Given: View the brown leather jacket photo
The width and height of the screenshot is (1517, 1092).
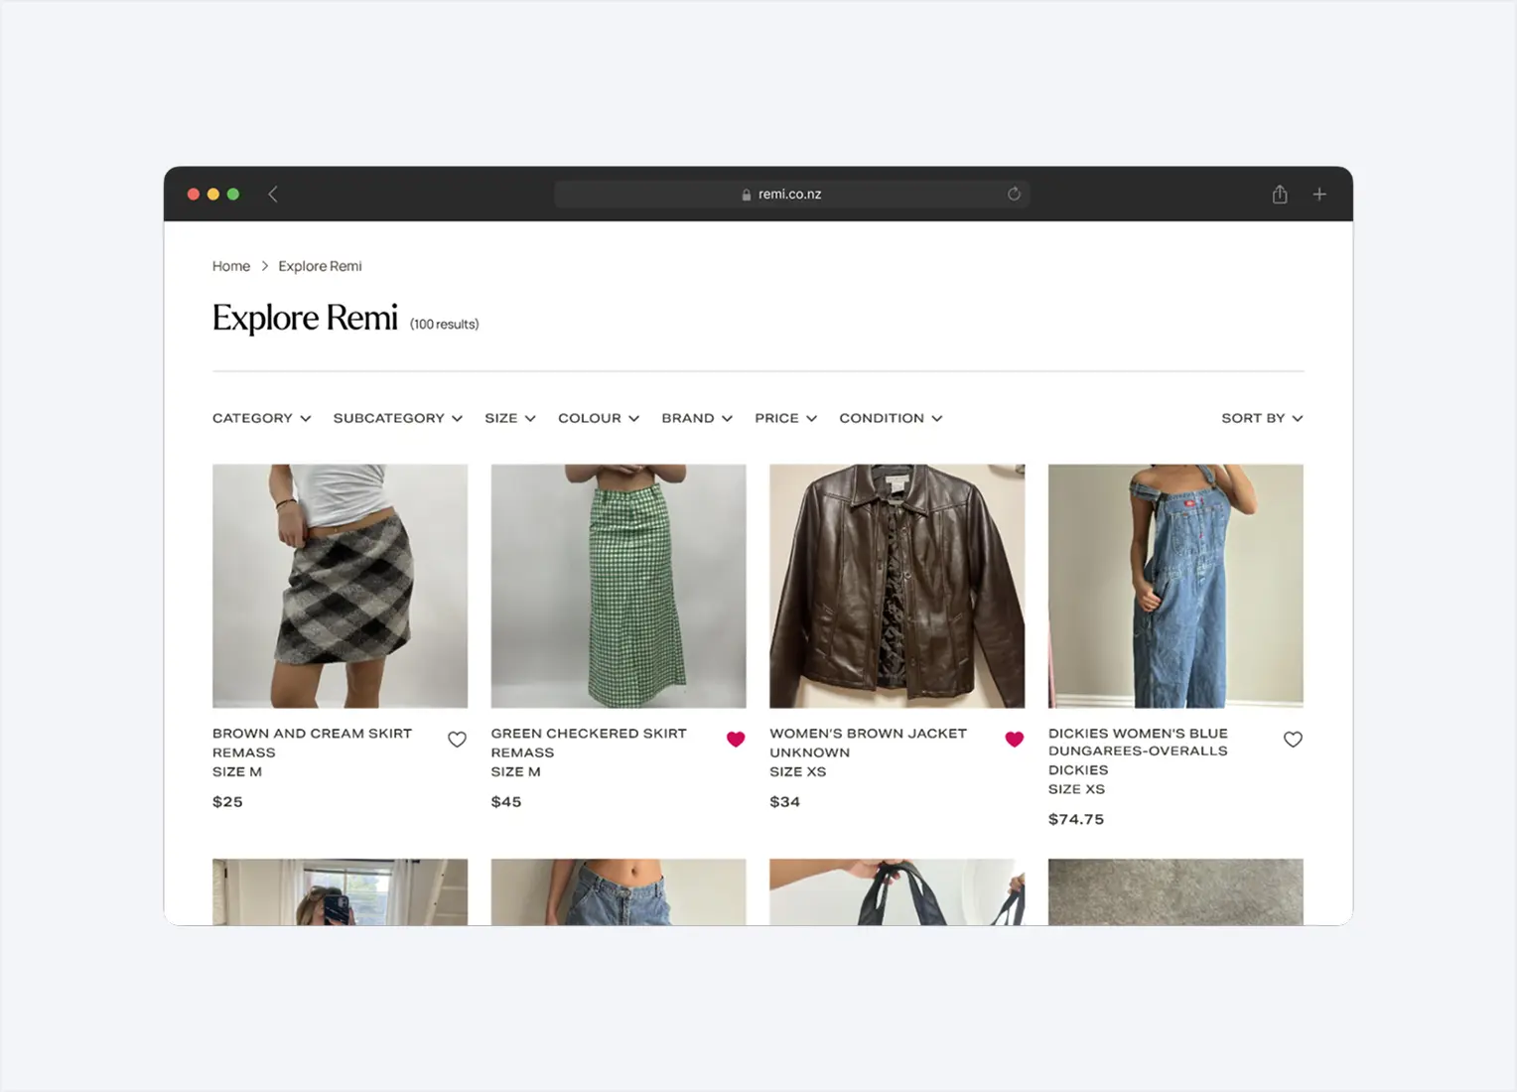Looking at the screenshot, I should tap(896, 586).
